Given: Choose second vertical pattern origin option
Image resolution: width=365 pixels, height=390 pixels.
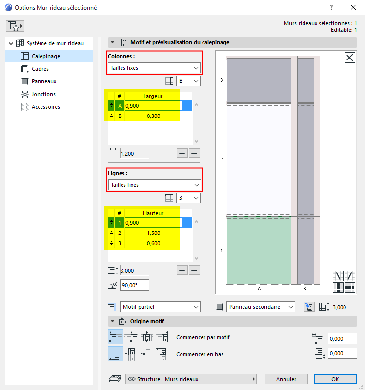Looking at the screenshot, I should [x=131, y=354].
